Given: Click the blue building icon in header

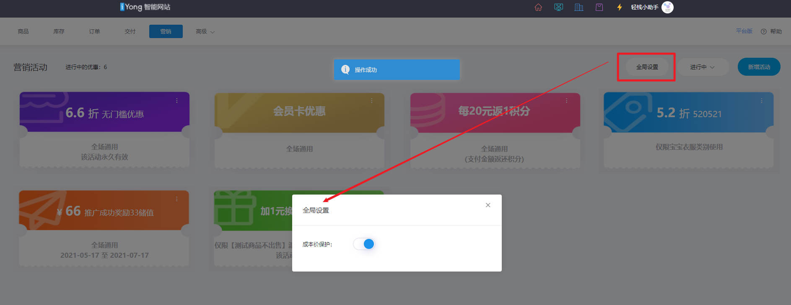Looking at the screenshot, I should [579, 7].
